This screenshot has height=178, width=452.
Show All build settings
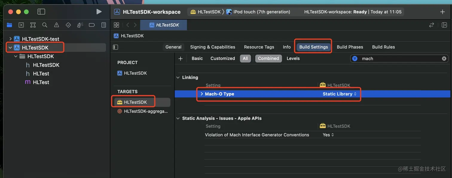(x=245, y=59)
